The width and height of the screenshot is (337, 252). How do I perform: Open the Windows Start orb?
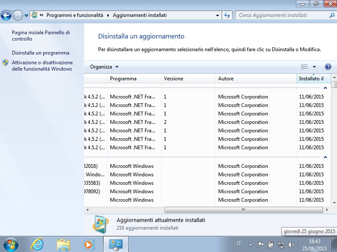11,244
